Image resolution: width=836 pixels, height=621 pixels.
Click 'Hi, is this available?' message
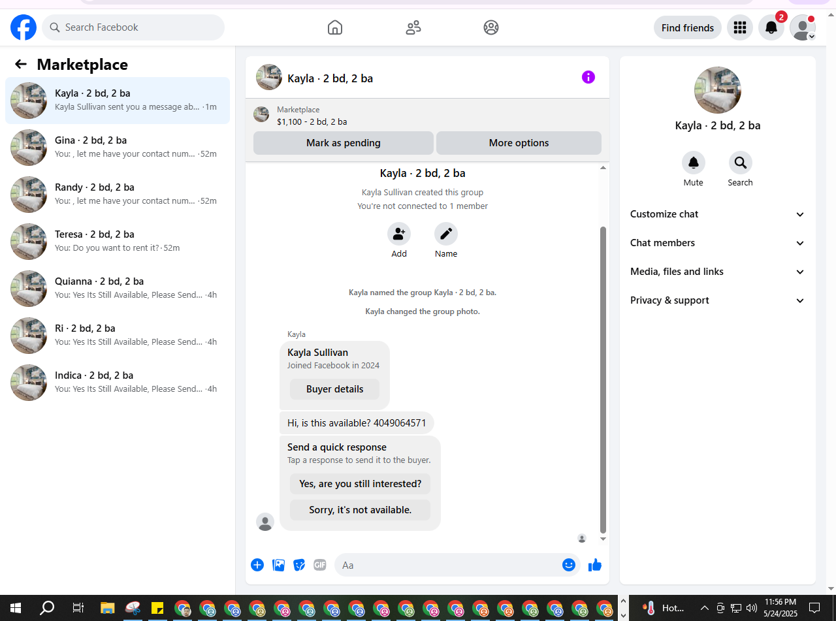(x=357, y=423)
